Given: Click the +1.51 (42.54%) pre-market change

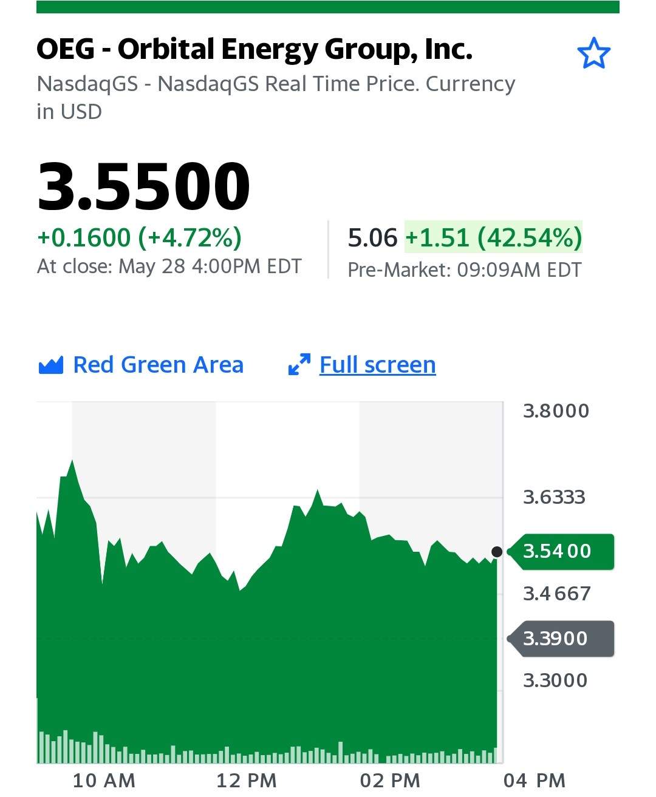Looking at the screenshot, I should 494,237.
